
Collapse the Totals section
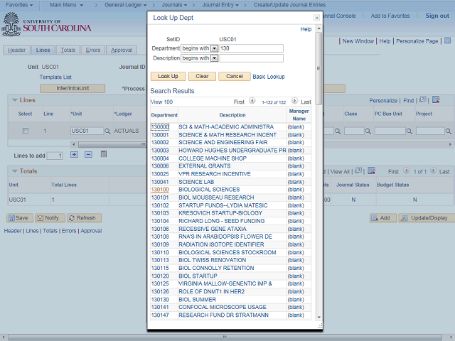15,171
